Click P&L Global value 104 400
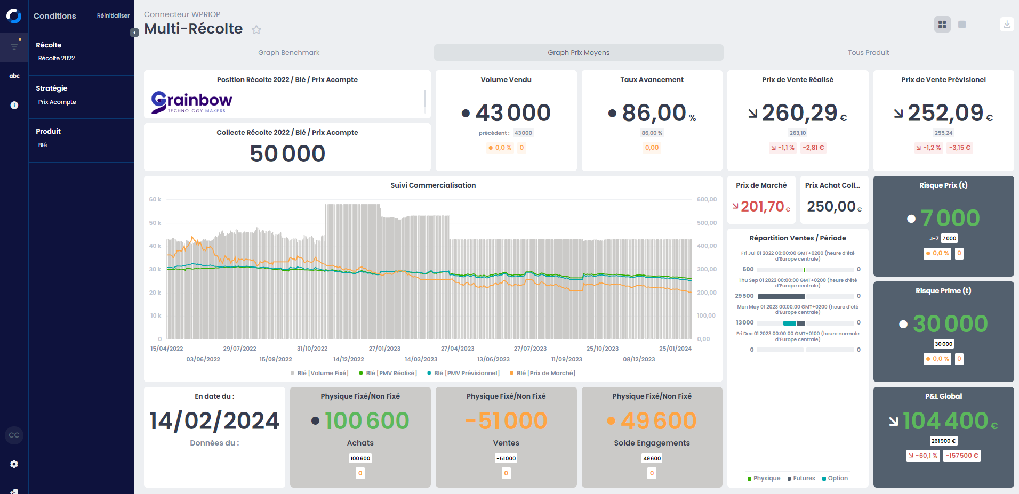The width and height of the screenshot is (1019, 494). [945, 421]
